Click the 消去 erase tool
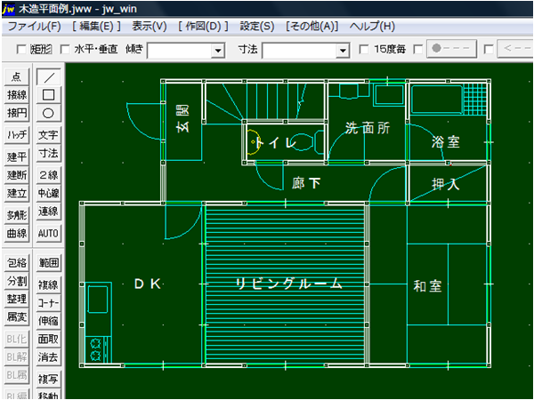 (x=48, y=357)
